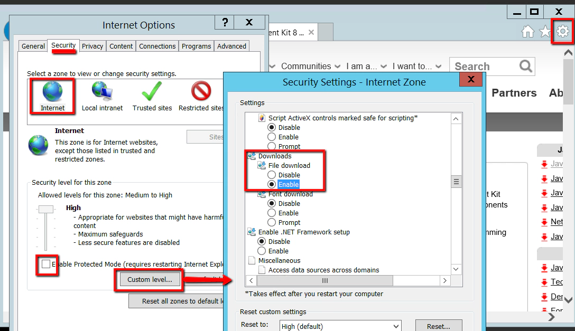
Task: Click the browser Home icon
Action: pos(527,32)
